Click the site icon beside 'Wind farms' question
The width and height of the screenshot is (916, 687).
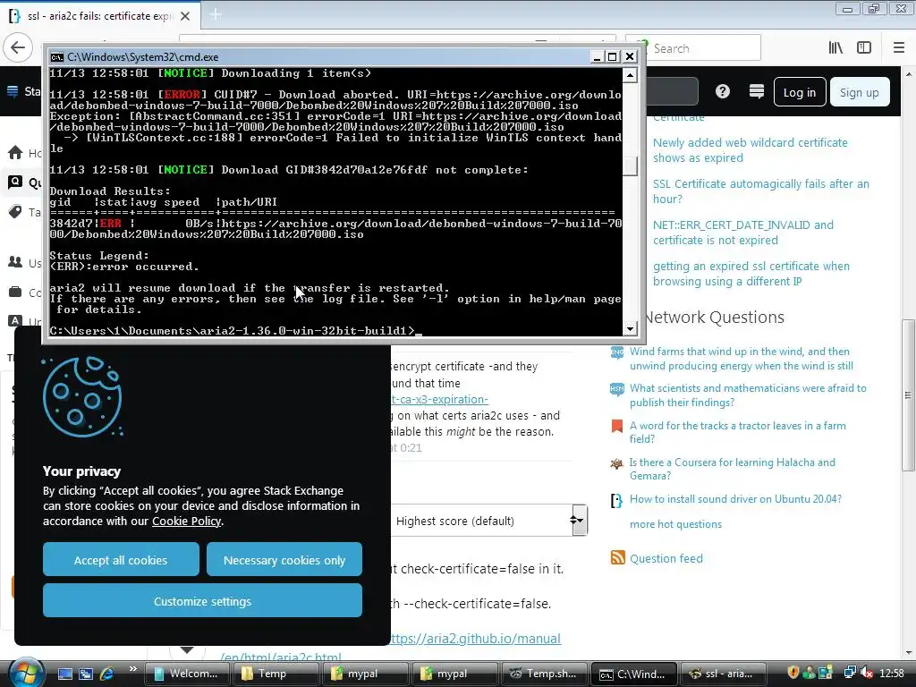617,352
